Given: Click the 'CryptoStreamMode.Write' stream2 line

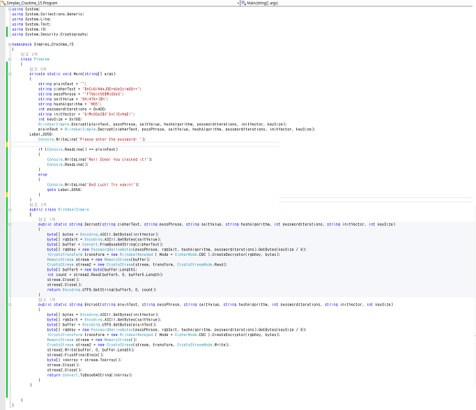Looking at the screenshot, I should point(139,344).
